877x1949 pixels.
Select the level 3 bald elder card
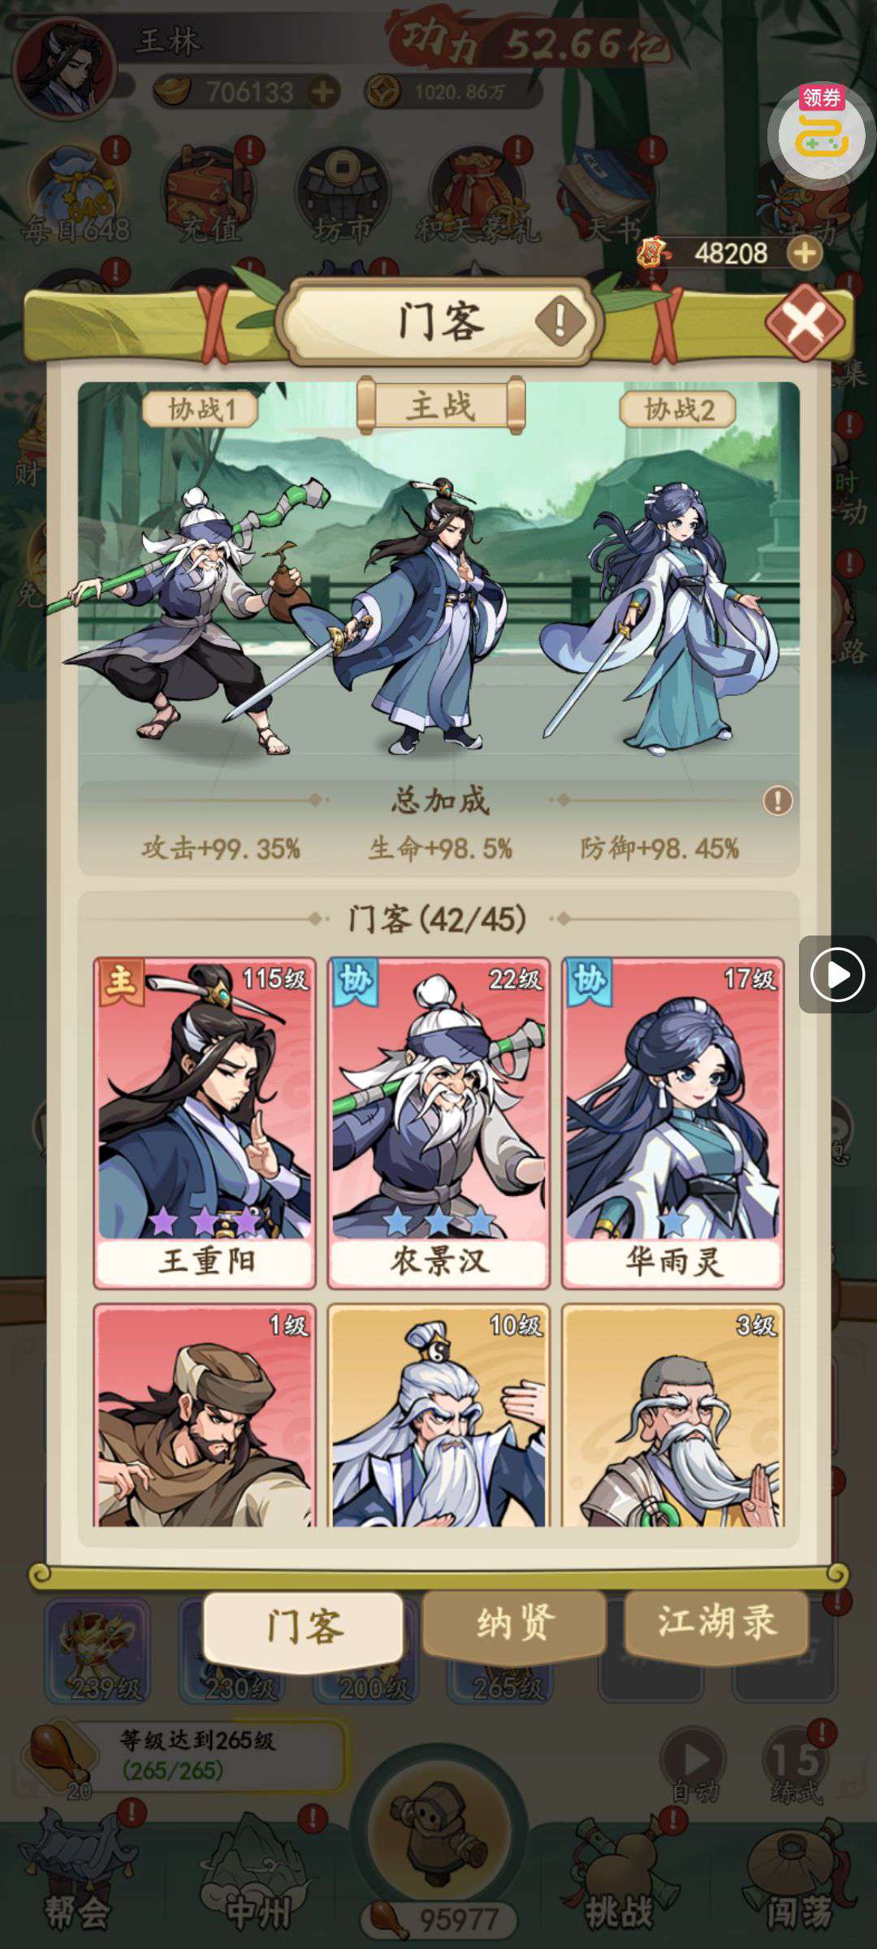[x=673, y=1415]
